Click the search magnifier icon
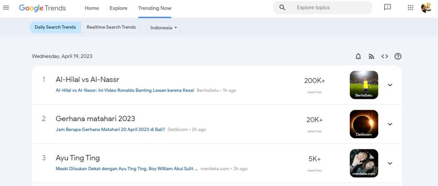Image resolution: width=438 pixels, height=186 pixels. [x=282, y=8]
